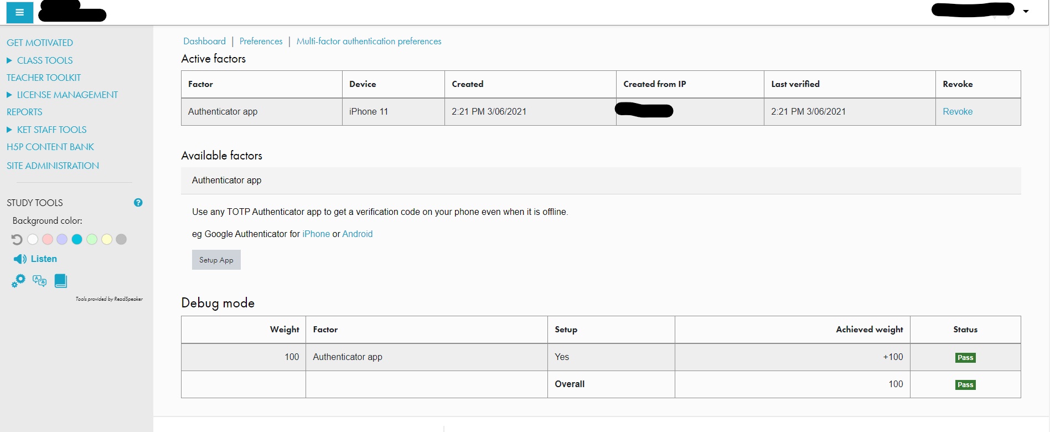This screenshot has height=432, width=1050.
Task: Select the cyan background color
Action: (77, 239)
